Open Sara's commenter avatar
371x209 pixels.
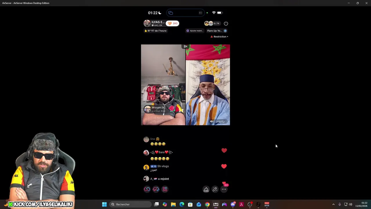[x=146, y=153]
